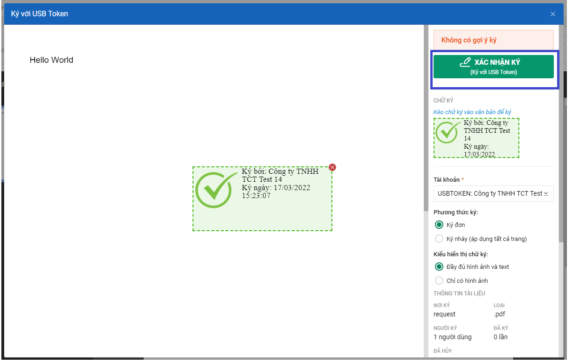The width and height of the screenshot is (572, 363).
Task: Click the CHỮ KÝ section heading
Action: coord(443,101)
